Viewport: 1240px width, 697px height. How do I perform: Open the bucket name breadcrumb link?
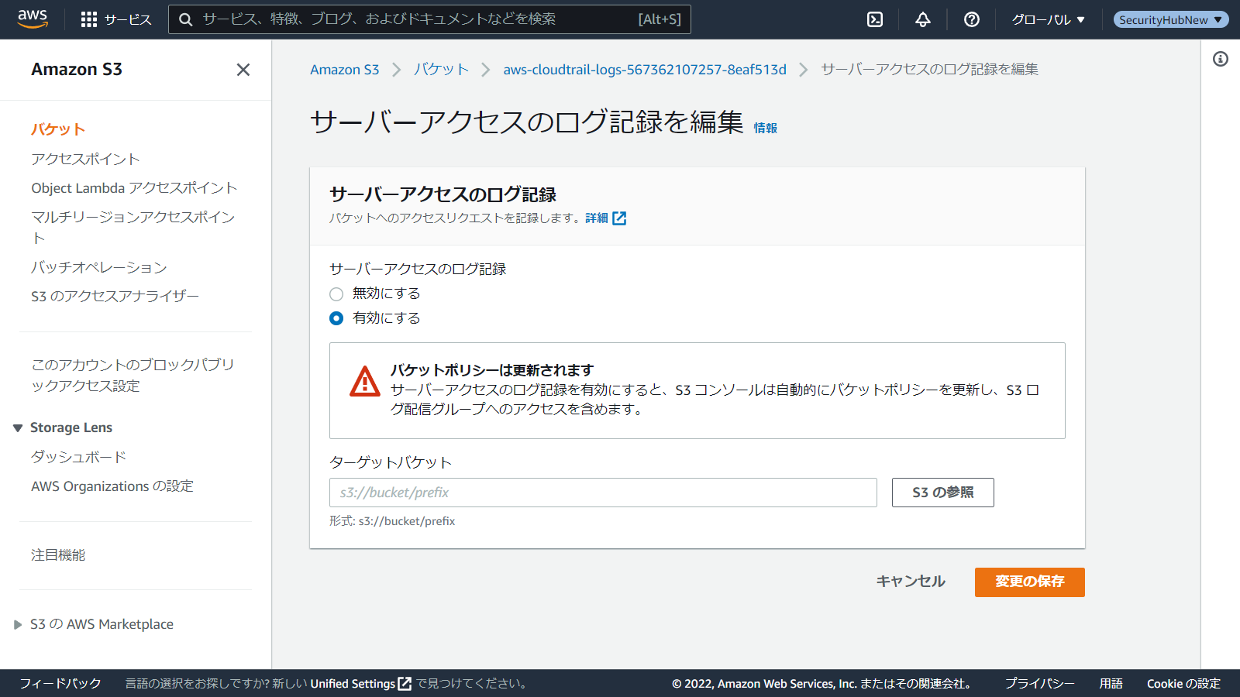pyautogui.click(x=644, y=70)
